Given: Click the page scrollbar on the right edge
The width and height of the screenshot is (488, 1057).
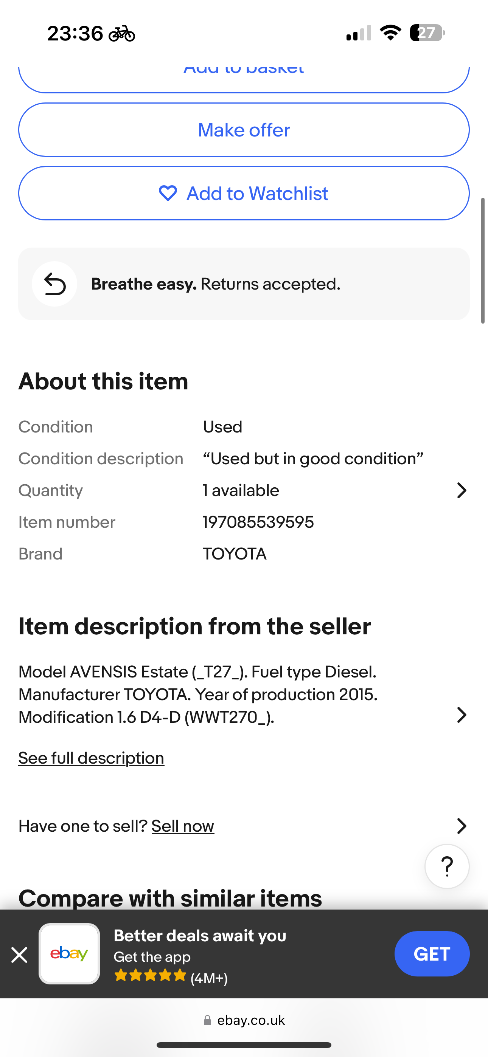Looking at the screenshot, I should click(x=483, y=260).
